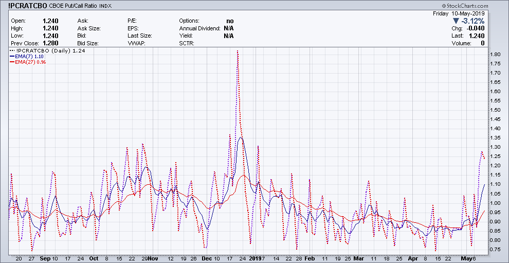The image size is (509, 263).
Task: Click the December spike peak near 1.80
Action: click(237, 51)
